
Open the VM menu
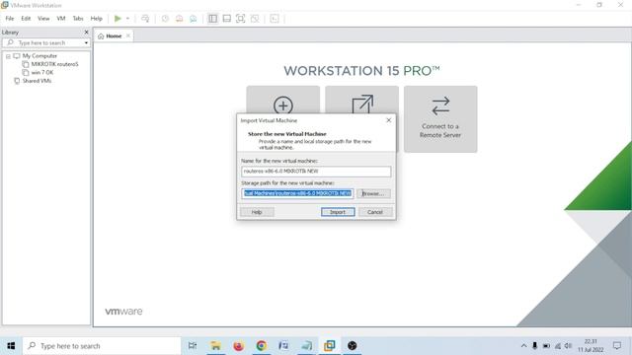61,19
